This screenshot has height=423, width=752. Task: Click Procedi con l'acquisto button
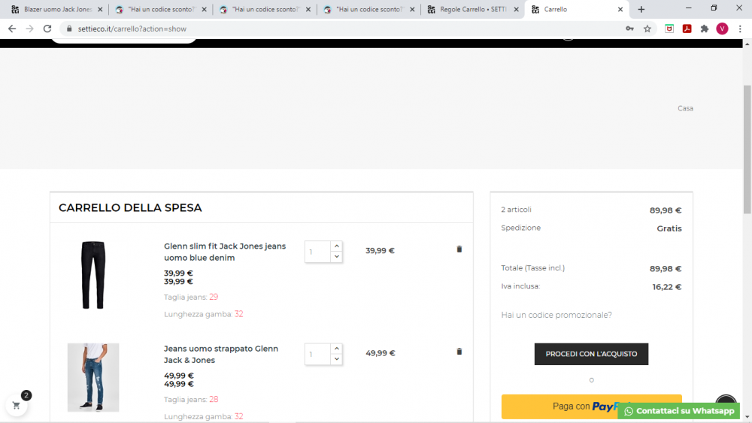click(x=591, y=354)
